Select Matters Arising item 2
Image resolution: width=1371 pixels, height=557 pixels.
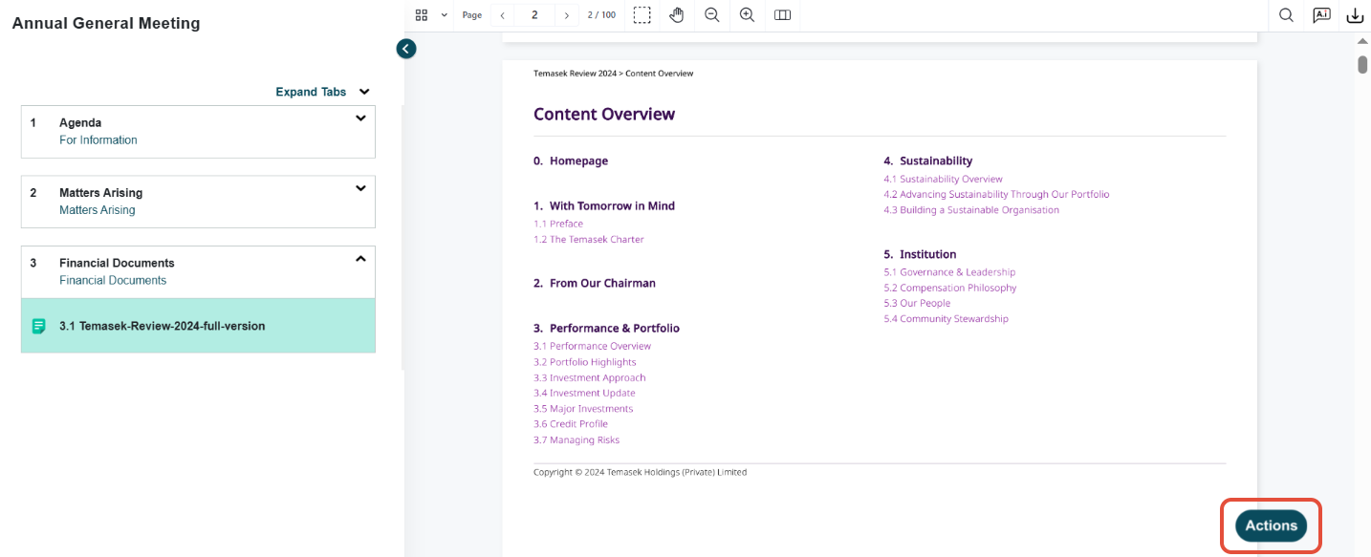click(x=198, y=202)
